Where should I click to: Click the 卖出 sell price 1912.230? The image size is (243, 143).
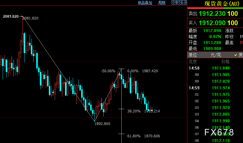[212, 14]
